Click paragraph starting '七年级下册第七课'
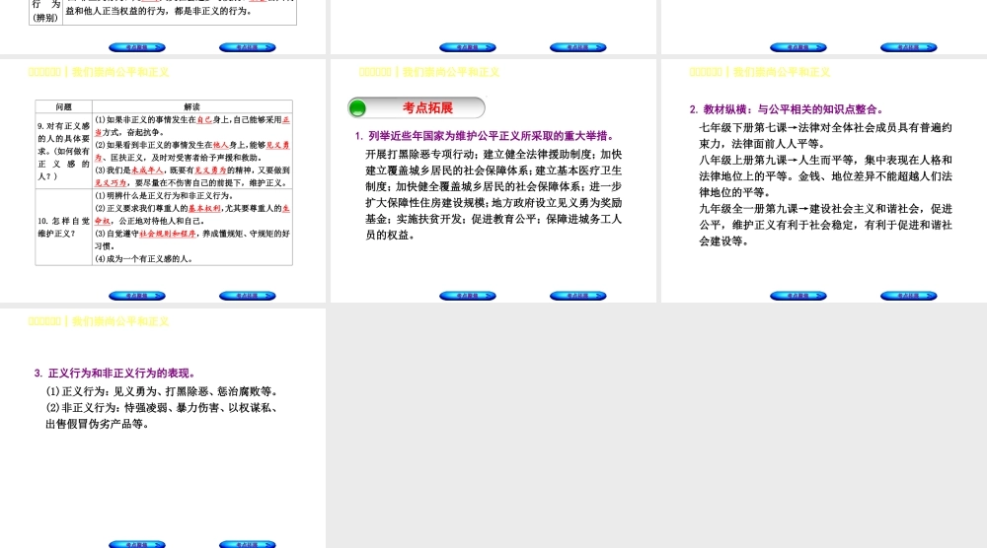 click(x=825, y=136)
